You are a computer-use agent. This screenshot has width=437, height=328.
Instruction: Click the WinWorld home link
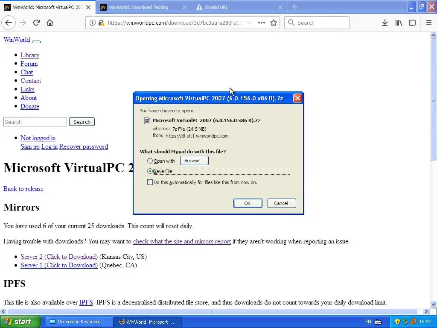pos(17,40)
